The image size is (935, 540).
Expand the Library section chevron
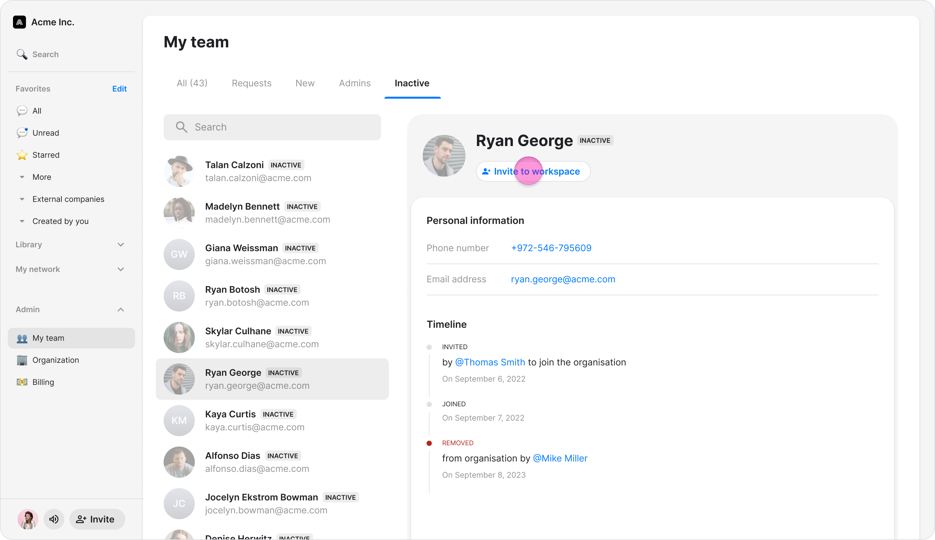pyautogui.click(x=120, y=245)
